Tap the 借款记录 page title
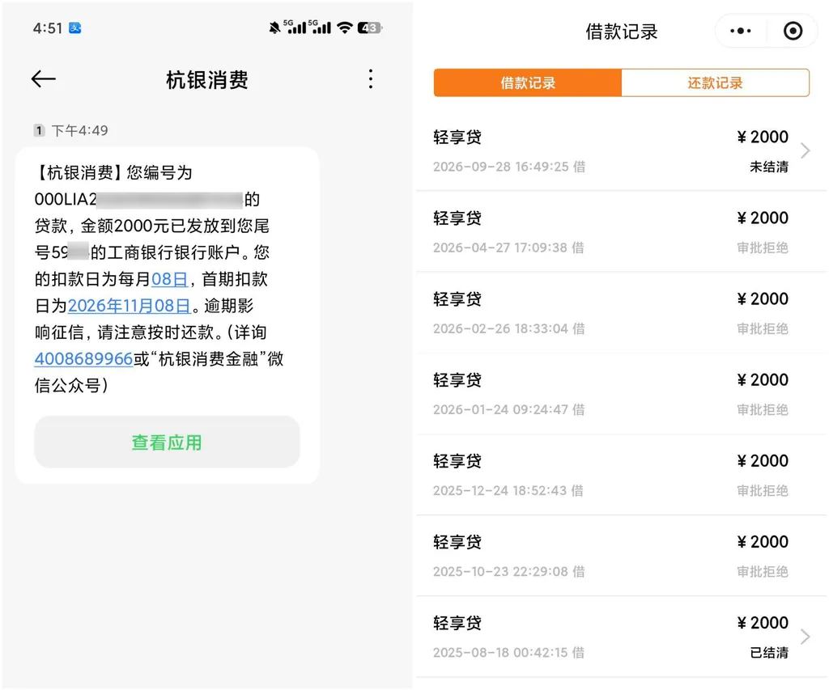 [621, 32]
